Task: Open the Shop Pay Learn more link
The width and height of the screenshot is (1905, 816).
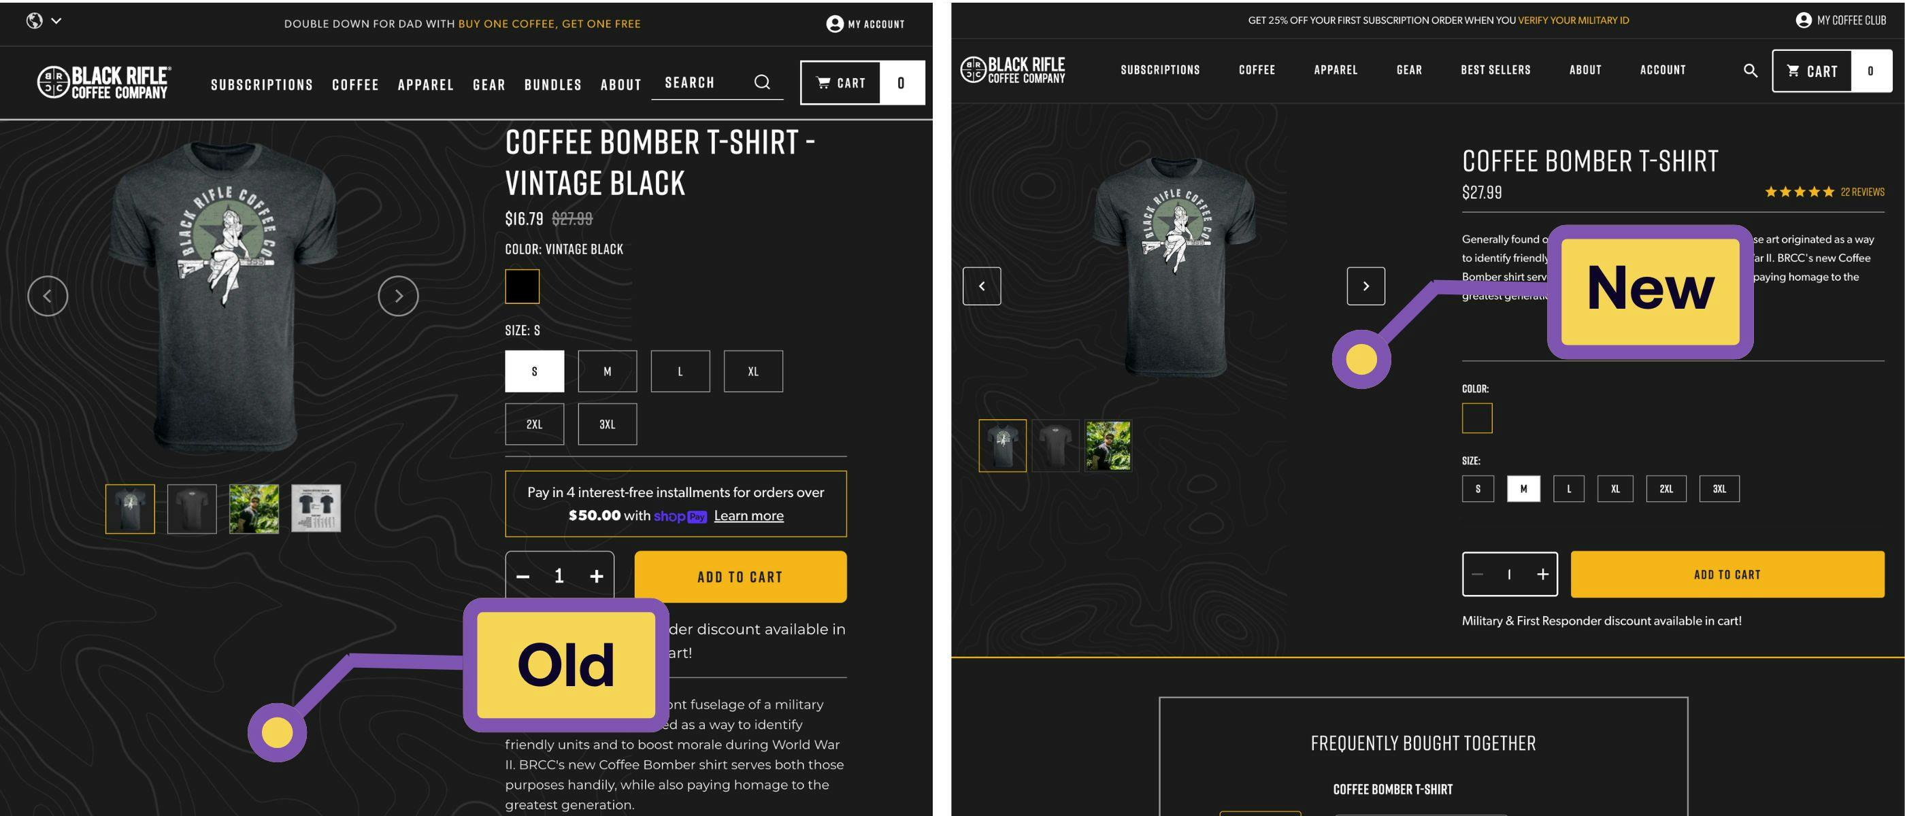Action: pyautogui.click(x=748, y=516)
